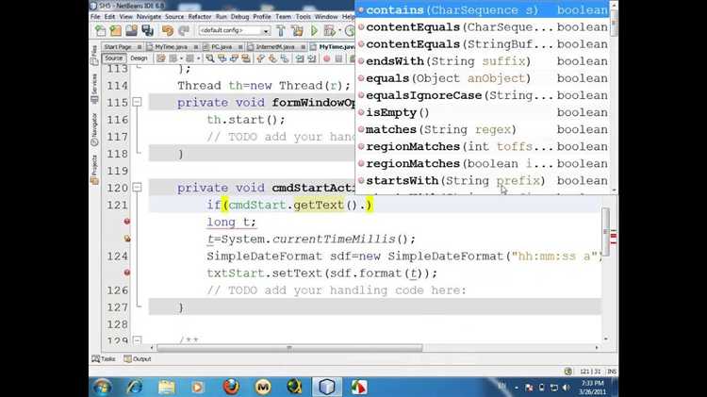Screen dimensions: 707x397
Task: Choose endsWith(String suffix) completion item
Action: pyautogui.click(x=483, y=61)
